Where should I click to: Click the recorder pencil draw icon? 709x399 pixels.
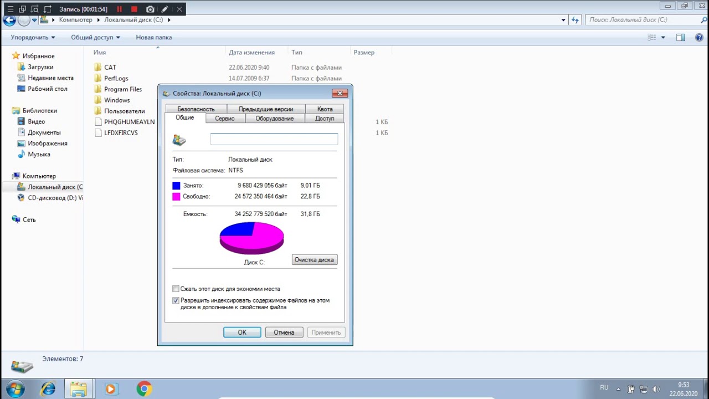click(165, 9)
